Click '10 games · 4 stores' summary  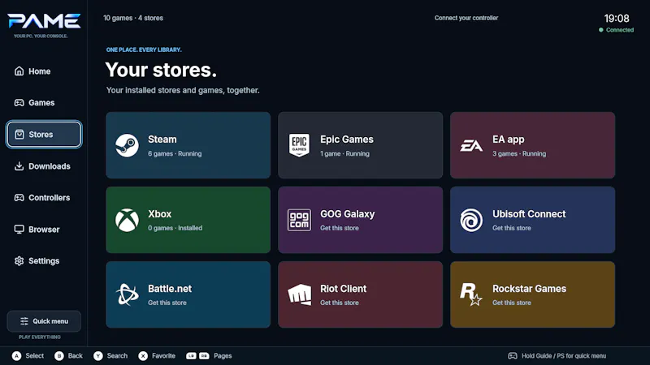click(x=133, y=18)
